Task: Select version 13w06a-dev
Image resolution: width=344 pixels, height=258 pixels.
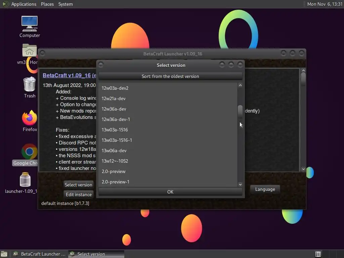Action: pos(168,150)
